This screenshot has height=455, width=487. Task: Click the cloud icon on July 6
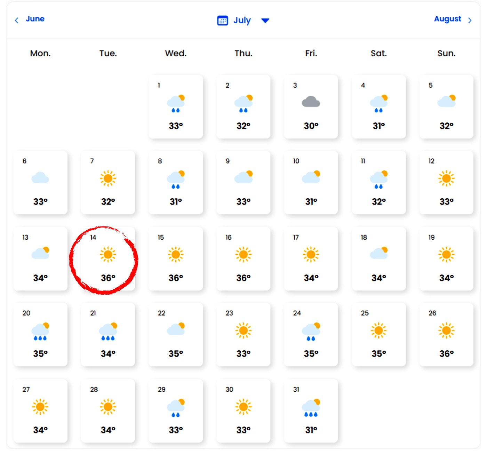[x=41, y=177]
